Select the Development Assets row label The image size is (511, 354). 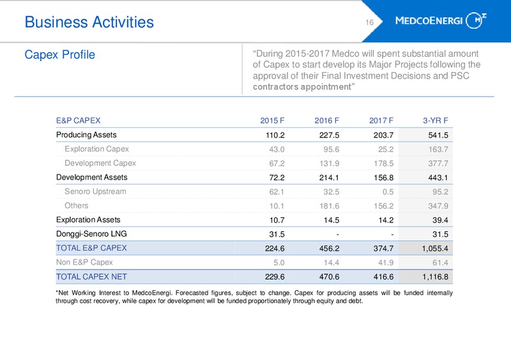tap(91, 178)
